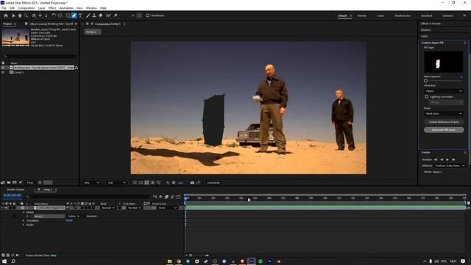This screenshot has height=265, width=471.
Task: Select the Eraser tool
Action: tap(101, 15)
